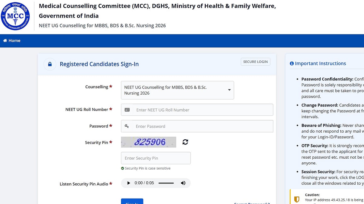Click the info icon near Important Instructions
Viewport: 364px width, 204px height.
pos(292,63)
